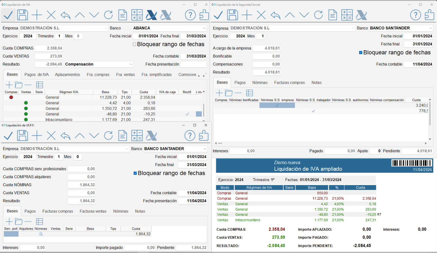The height and width of the screenshot is (253, 437).
Task: Click undo arrow in Seguridad Social toolbar
Action: coord(276,15)
